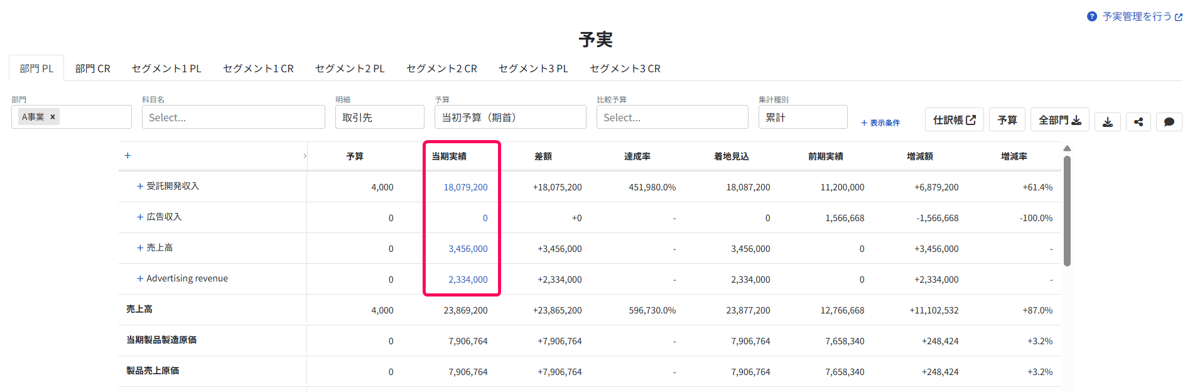Click the 予算 button
The image size is (1190, 392).
point(1007,120)
